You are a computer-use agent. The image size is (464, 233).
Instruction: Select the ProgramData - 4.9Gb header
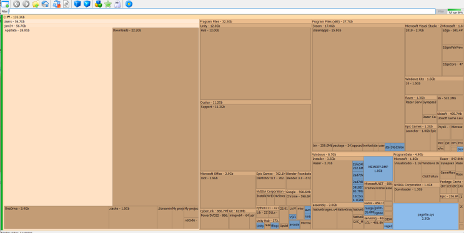(x=428, y=154)
